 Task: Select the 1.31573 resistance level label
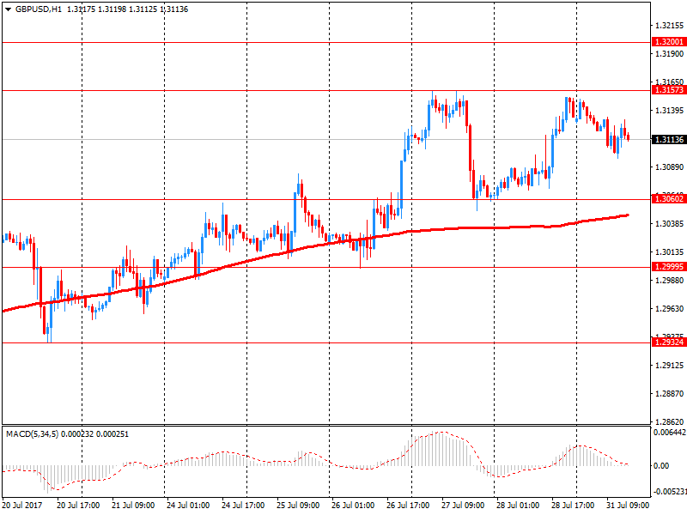(669, 90)
